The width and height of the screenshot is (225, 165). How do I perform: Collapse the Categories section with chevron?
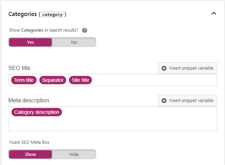tap(214, 14)
